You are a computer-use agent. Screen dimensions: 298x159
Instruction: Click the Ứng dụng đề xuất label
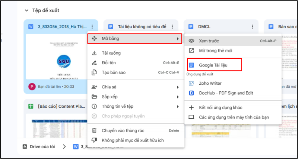coord(200,74)
